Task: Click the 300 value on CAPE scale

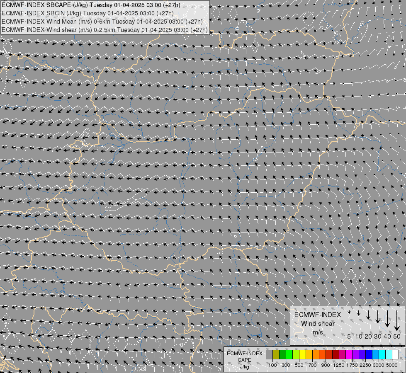Action: (x=286, y=365)
